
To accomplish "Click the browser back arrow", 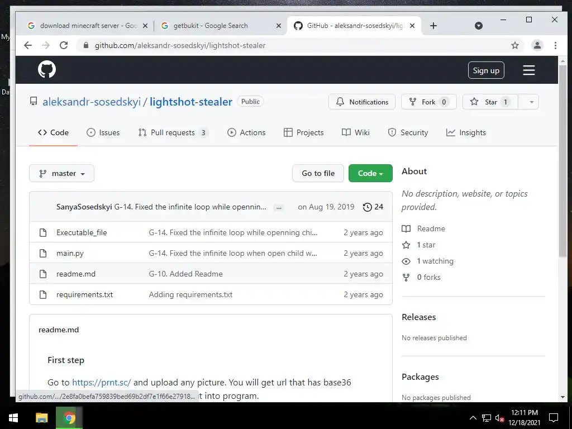I will [x=28, y=45].
